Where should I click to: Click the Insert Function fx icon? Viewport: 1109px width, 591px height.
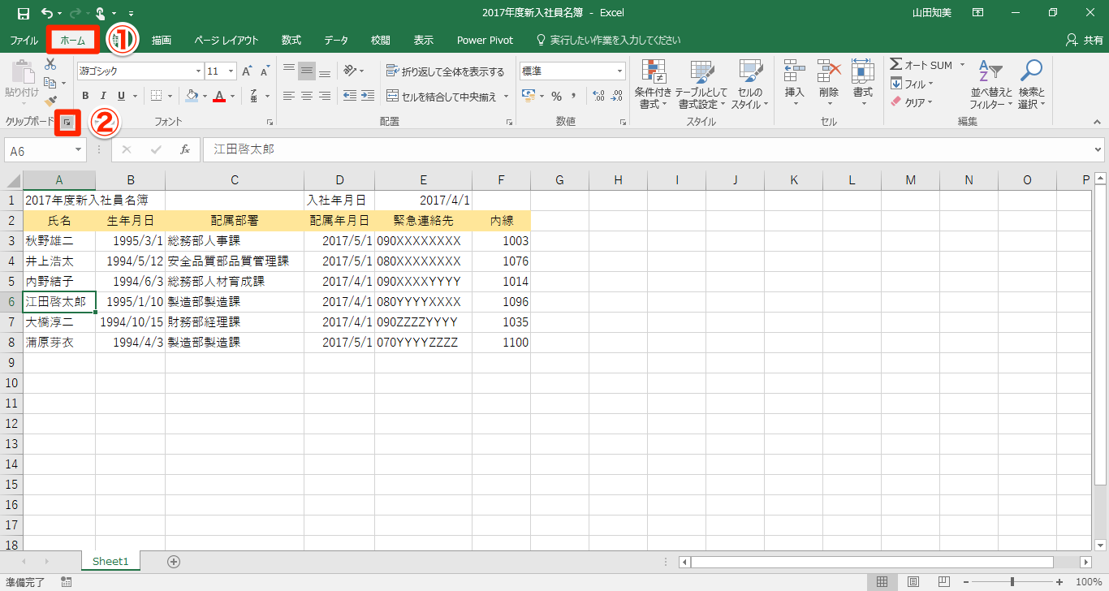[185, 150]
